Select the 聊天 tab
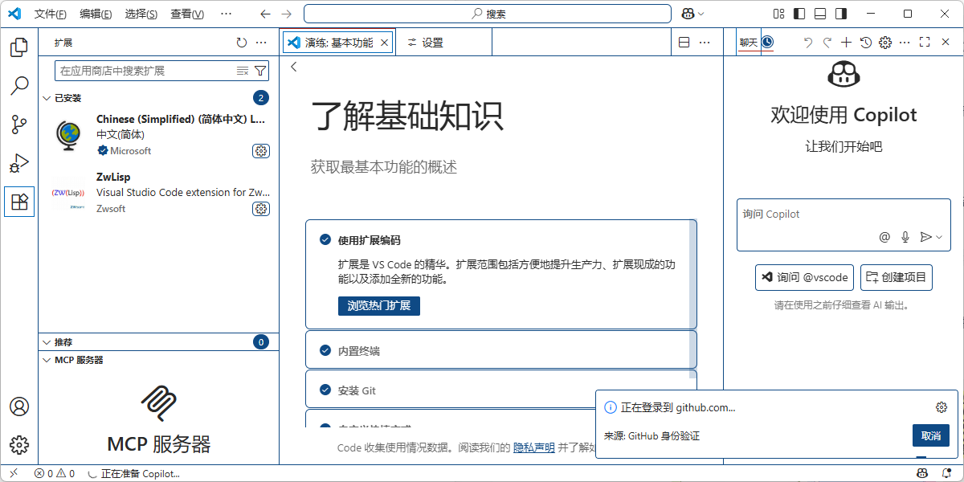964x482 pixels. coord(749,43)
